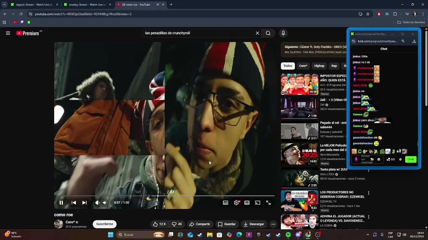The height and width of the screenshot is (240, 428).
Task: Adjust the player volume slider
Action: point(105,203)
